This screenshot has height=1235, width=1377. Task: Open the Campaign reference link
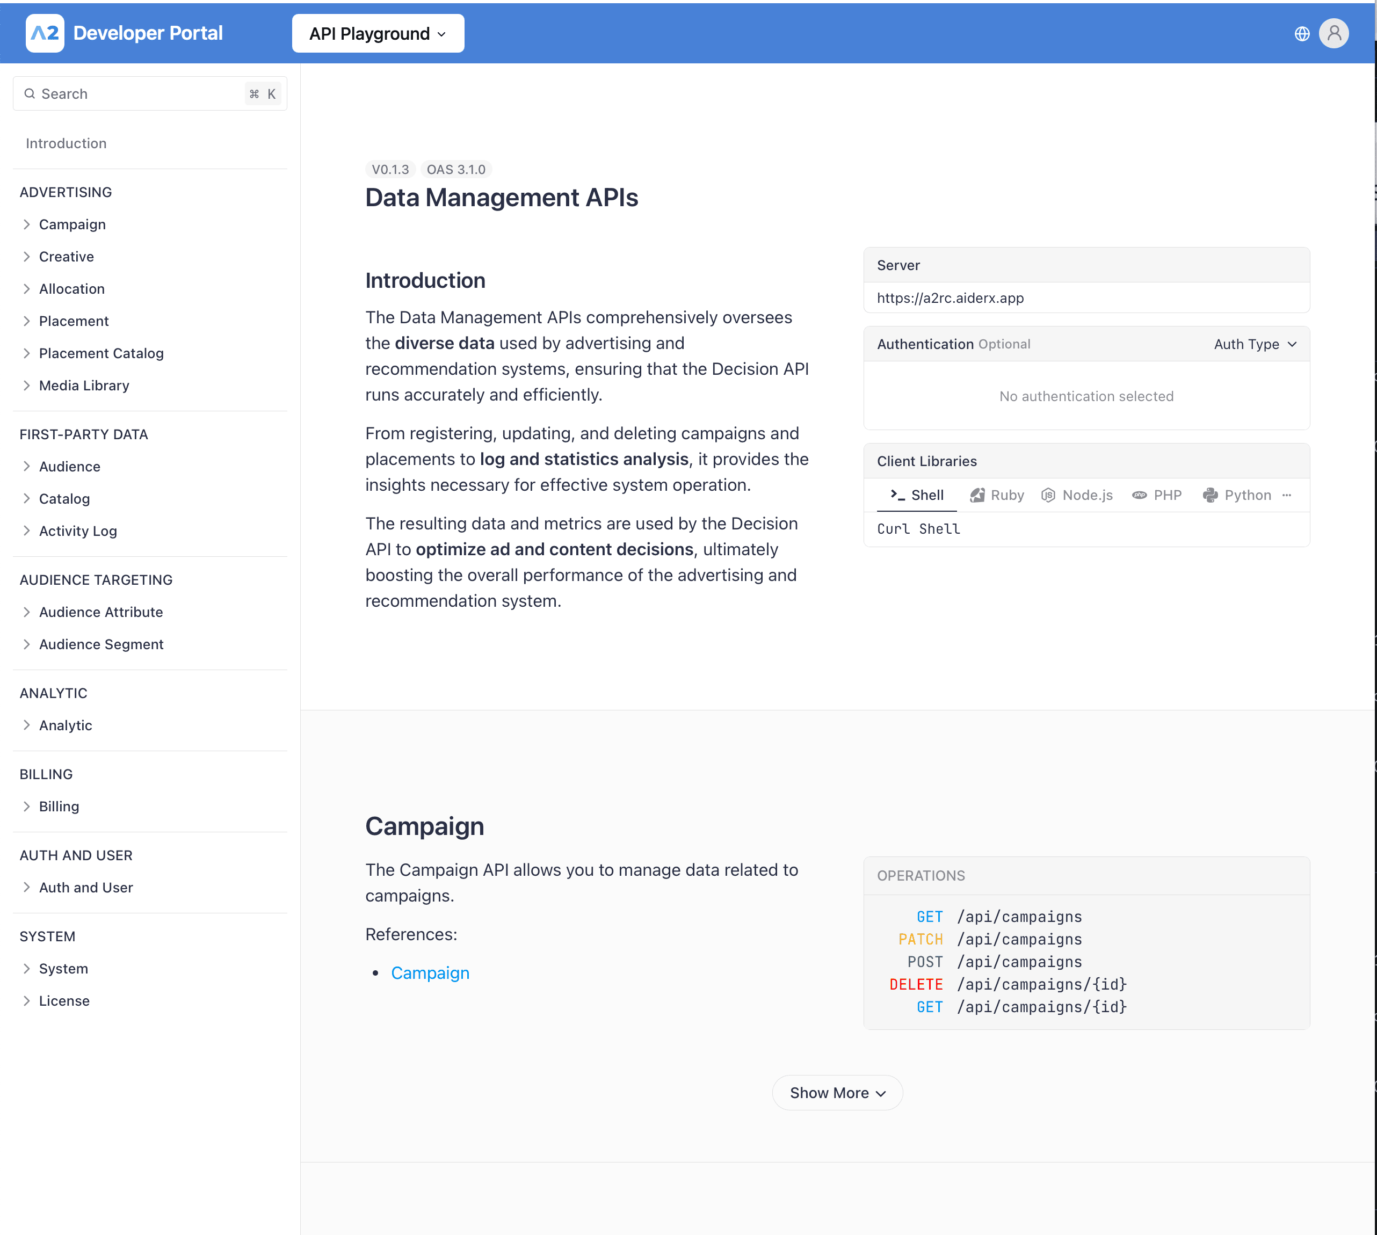pos(430,972)
